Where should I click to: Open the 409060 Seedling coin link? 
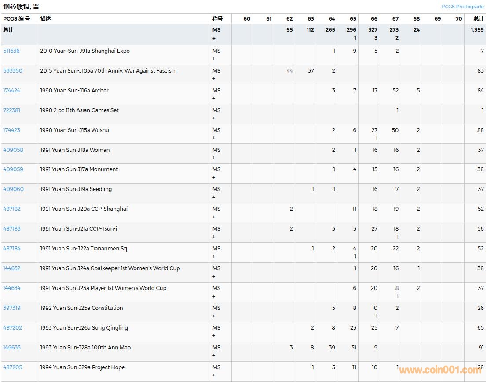click(13, 189)
